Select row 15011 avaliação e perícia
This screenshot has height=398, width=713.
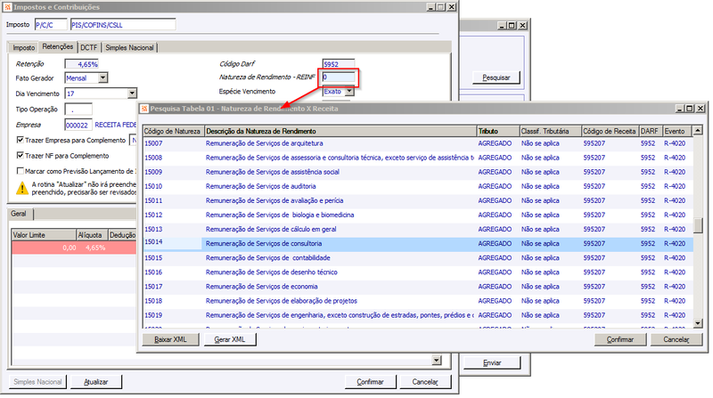418,200
